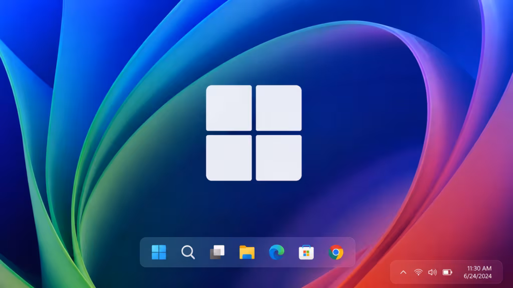Open Wi-Fi network settings icon
Image resolution: width=513 pixels, height=288 pixels.
click(x=418, y=272)
